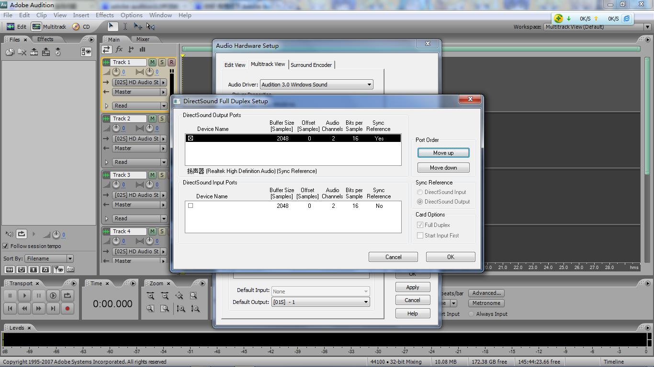The width and height of the screenshot is (654, 367).
Task: Toggle Full Duplex card option checkbox
Action: (x=420, y=225)
